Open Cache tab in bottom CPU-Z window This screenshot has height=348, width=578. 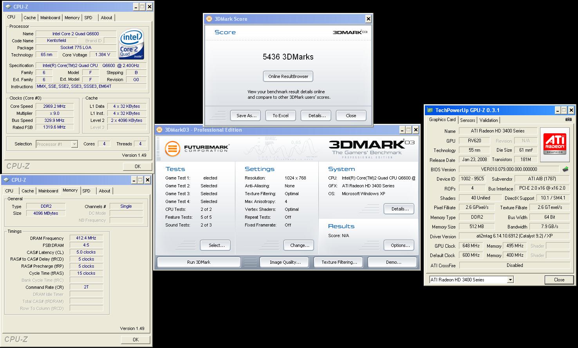27,191
